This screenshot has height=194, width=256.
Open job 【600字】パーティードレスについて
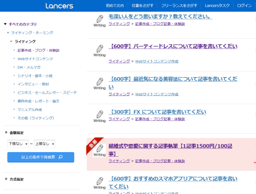pyautogui.click(x=173, y=46)
